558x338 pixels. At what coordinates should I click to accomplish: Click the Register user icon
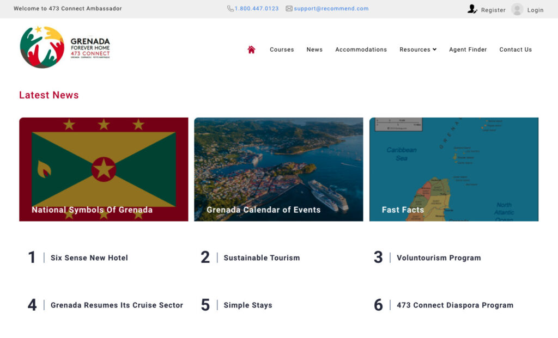click(x=472, y=9)
